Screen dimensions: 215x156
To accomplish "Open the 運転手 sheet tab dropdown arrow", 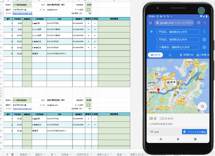I will click(x=44, y=154).
